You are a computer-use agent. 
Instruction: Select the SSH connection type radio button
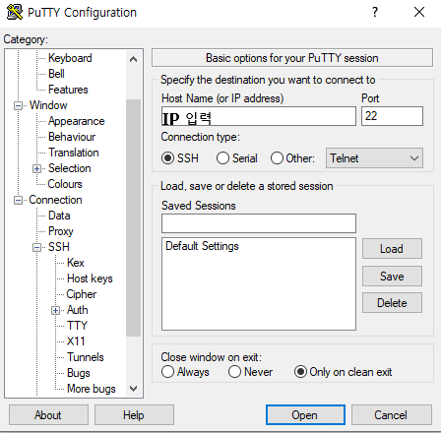pyautogui.click(x=167, y=158)
